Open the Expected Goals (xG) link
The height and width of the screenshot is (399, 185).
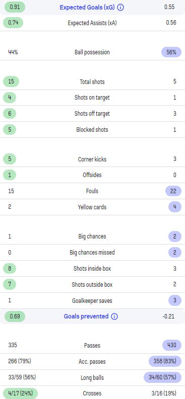(87, 8)
